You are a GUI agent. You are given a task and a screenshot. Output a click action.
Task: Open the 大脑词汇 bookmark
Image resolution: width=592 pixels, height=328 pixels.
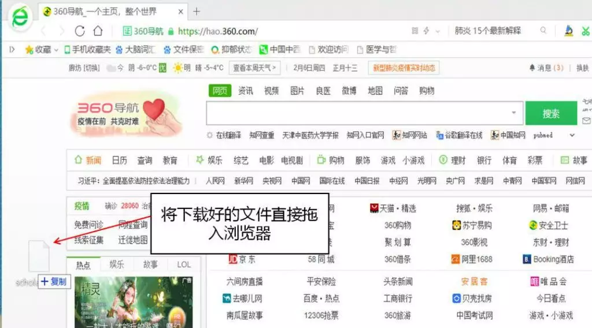[x=135, y=50]
